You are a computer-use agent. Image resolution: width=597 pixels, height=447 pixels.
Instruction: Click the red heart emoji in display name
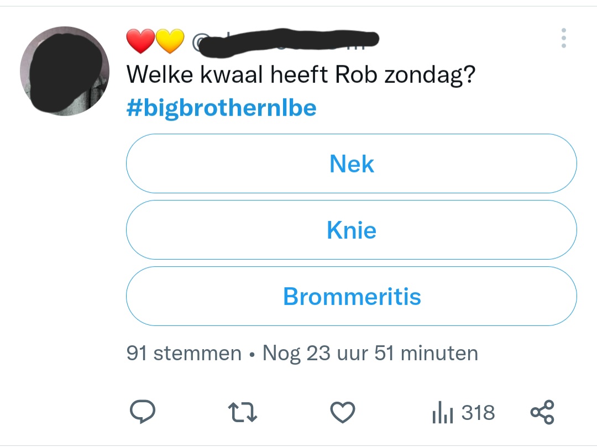(x=140, y=41)
